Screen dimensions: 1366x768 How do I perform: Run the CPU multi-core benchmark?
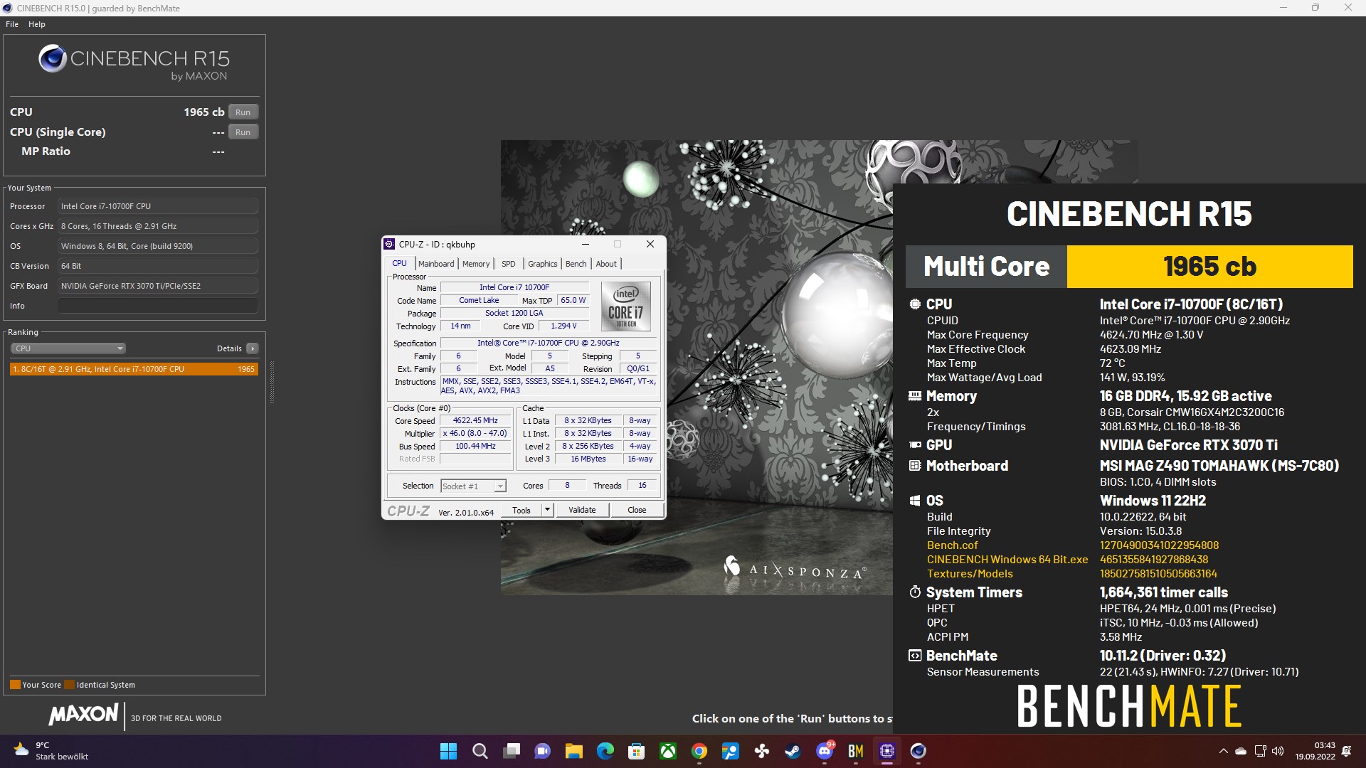click(x=243, y=112)
